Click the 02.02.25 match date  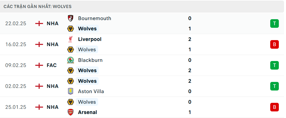click(x=15, y=86)
